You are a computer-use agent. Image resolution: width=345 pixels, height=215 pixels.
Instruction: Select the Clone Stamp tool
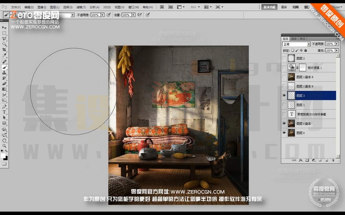(4, 73)
